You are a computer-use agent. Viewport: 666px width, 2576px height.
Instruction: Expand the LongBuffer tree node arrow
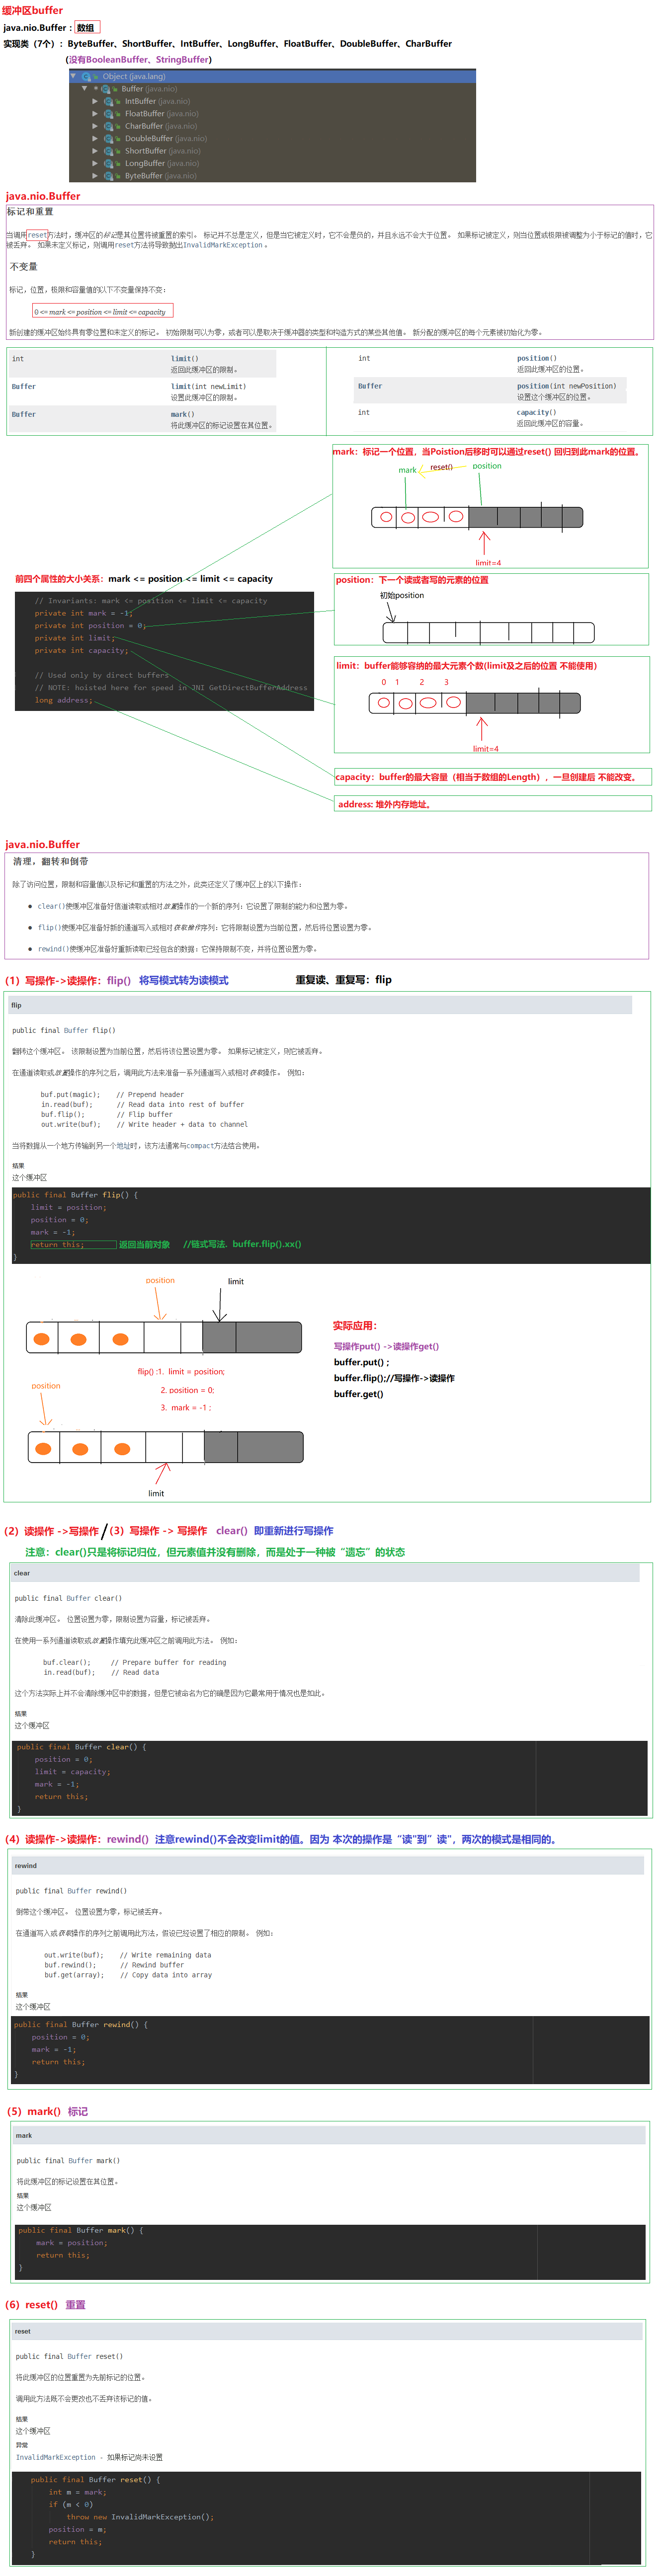[x=95, y=164]
